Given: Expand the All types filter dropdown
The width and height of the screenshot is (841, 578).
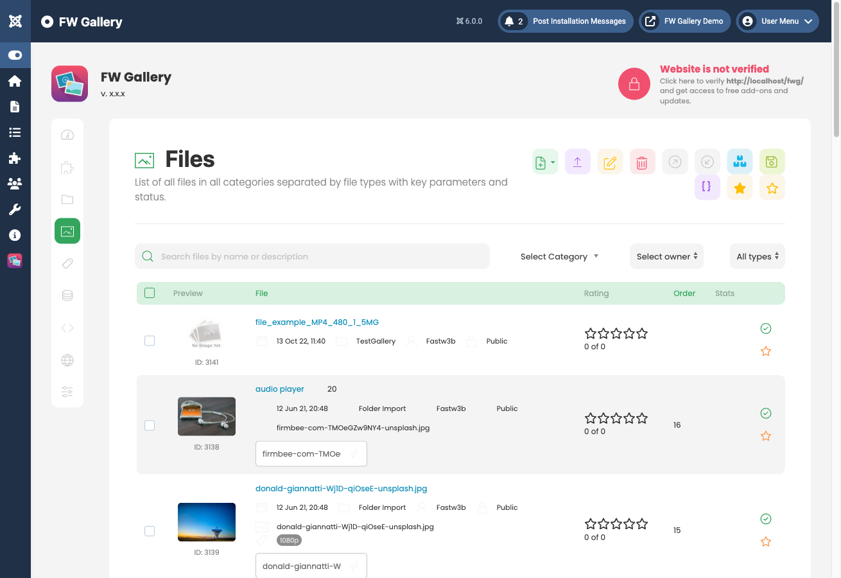Looking at the screenshot, I should (x=757, y=256).
